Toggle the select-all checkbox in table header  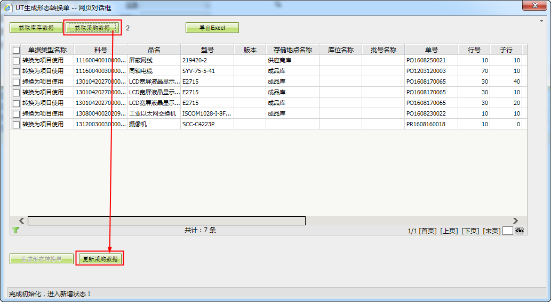tap(16, 50)
